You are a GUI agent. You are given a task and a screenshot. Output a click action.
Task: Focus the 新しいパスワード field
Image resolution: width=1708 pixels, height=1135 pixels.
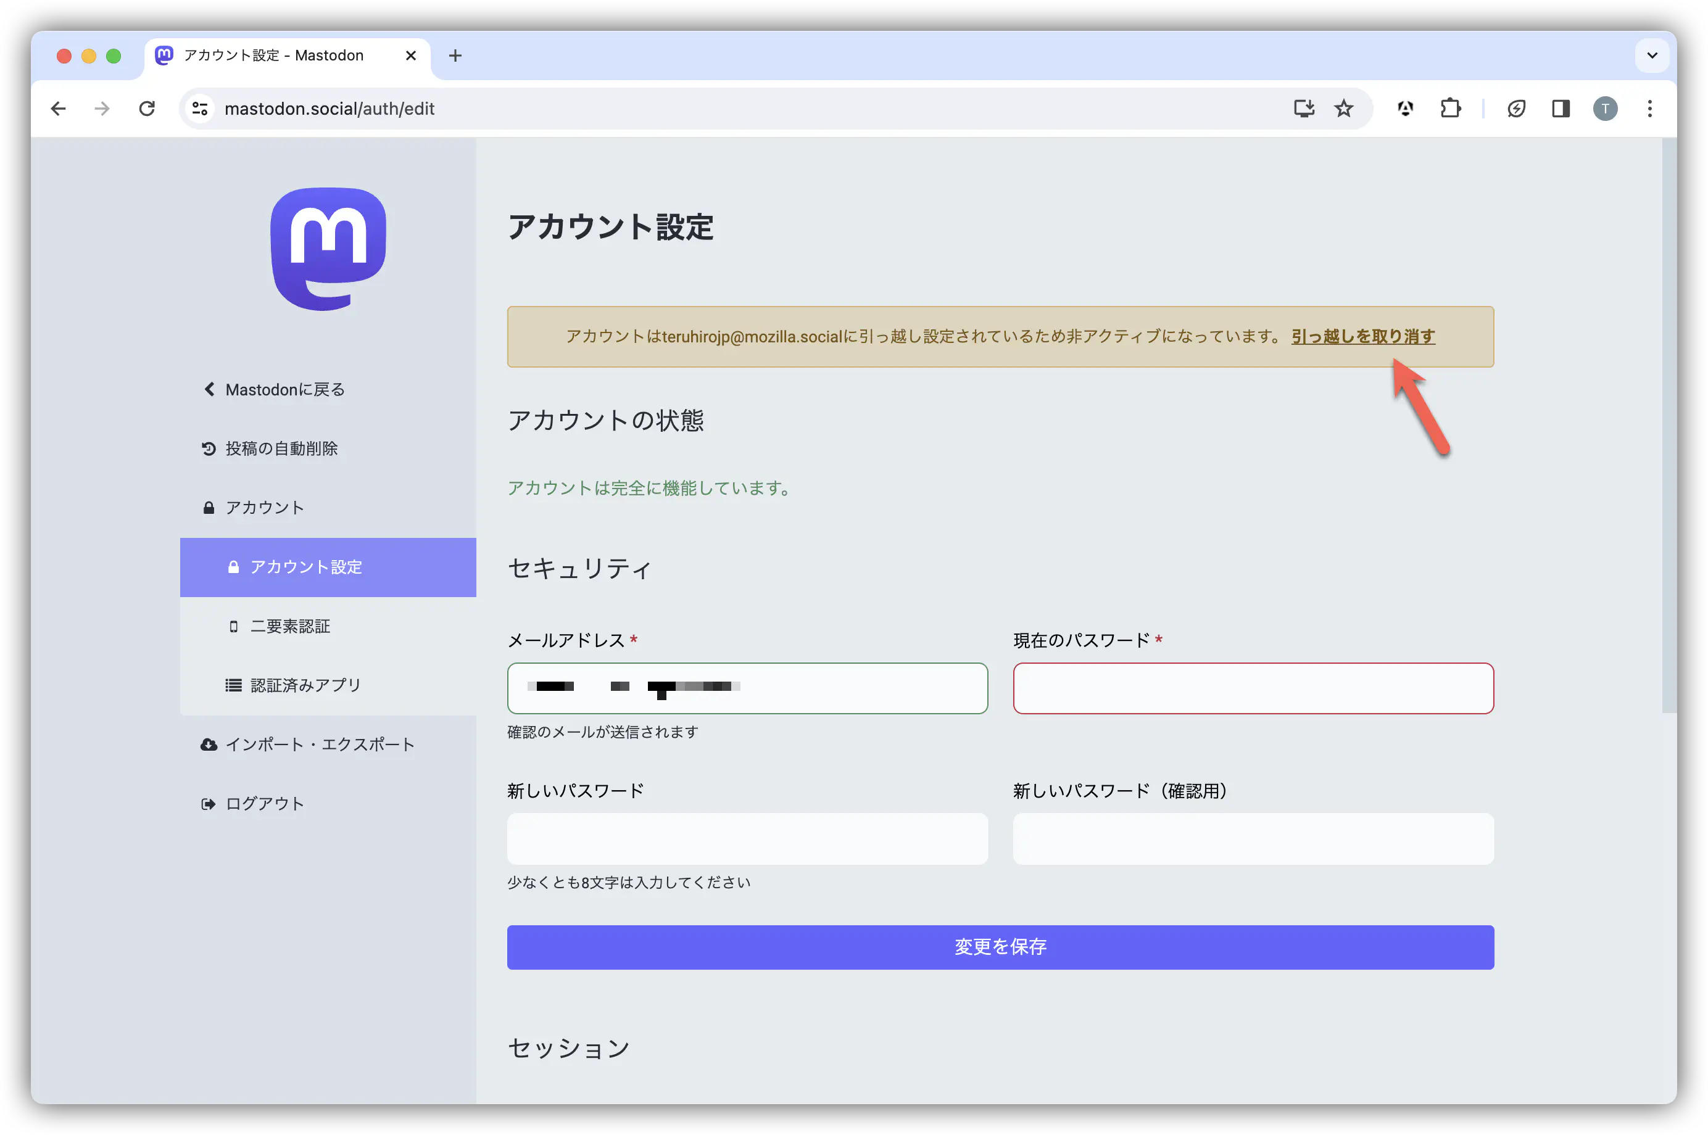click(x=747, y=838)
